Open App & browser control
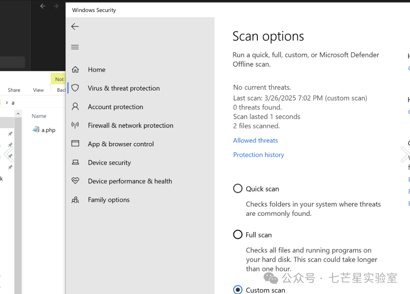The width and height of the screenshot is (410, 294). pyautogui.click(x=121, y=144)
